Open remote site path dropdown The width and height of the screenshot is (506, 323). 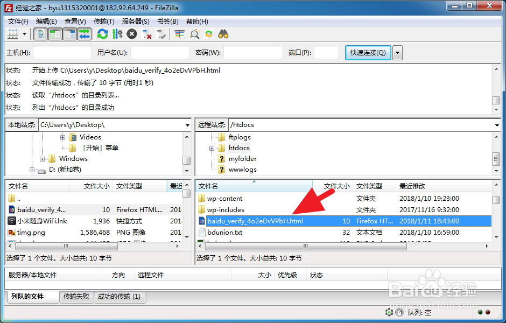pyautogui.click(x=497, y=125)
